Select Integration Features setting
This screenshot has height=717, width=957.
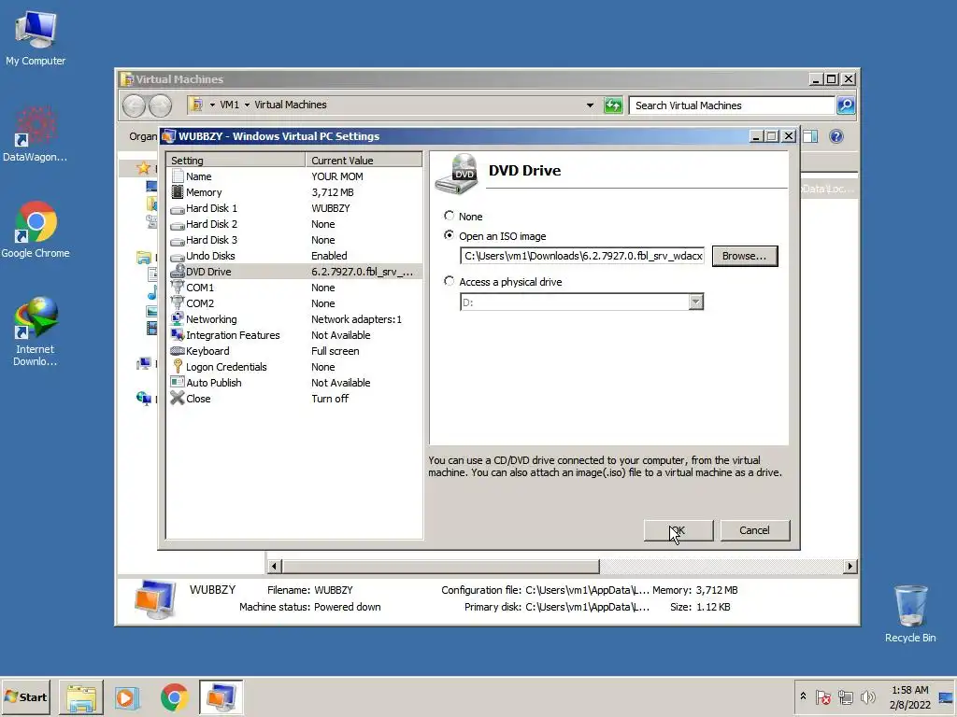[293, 335]
